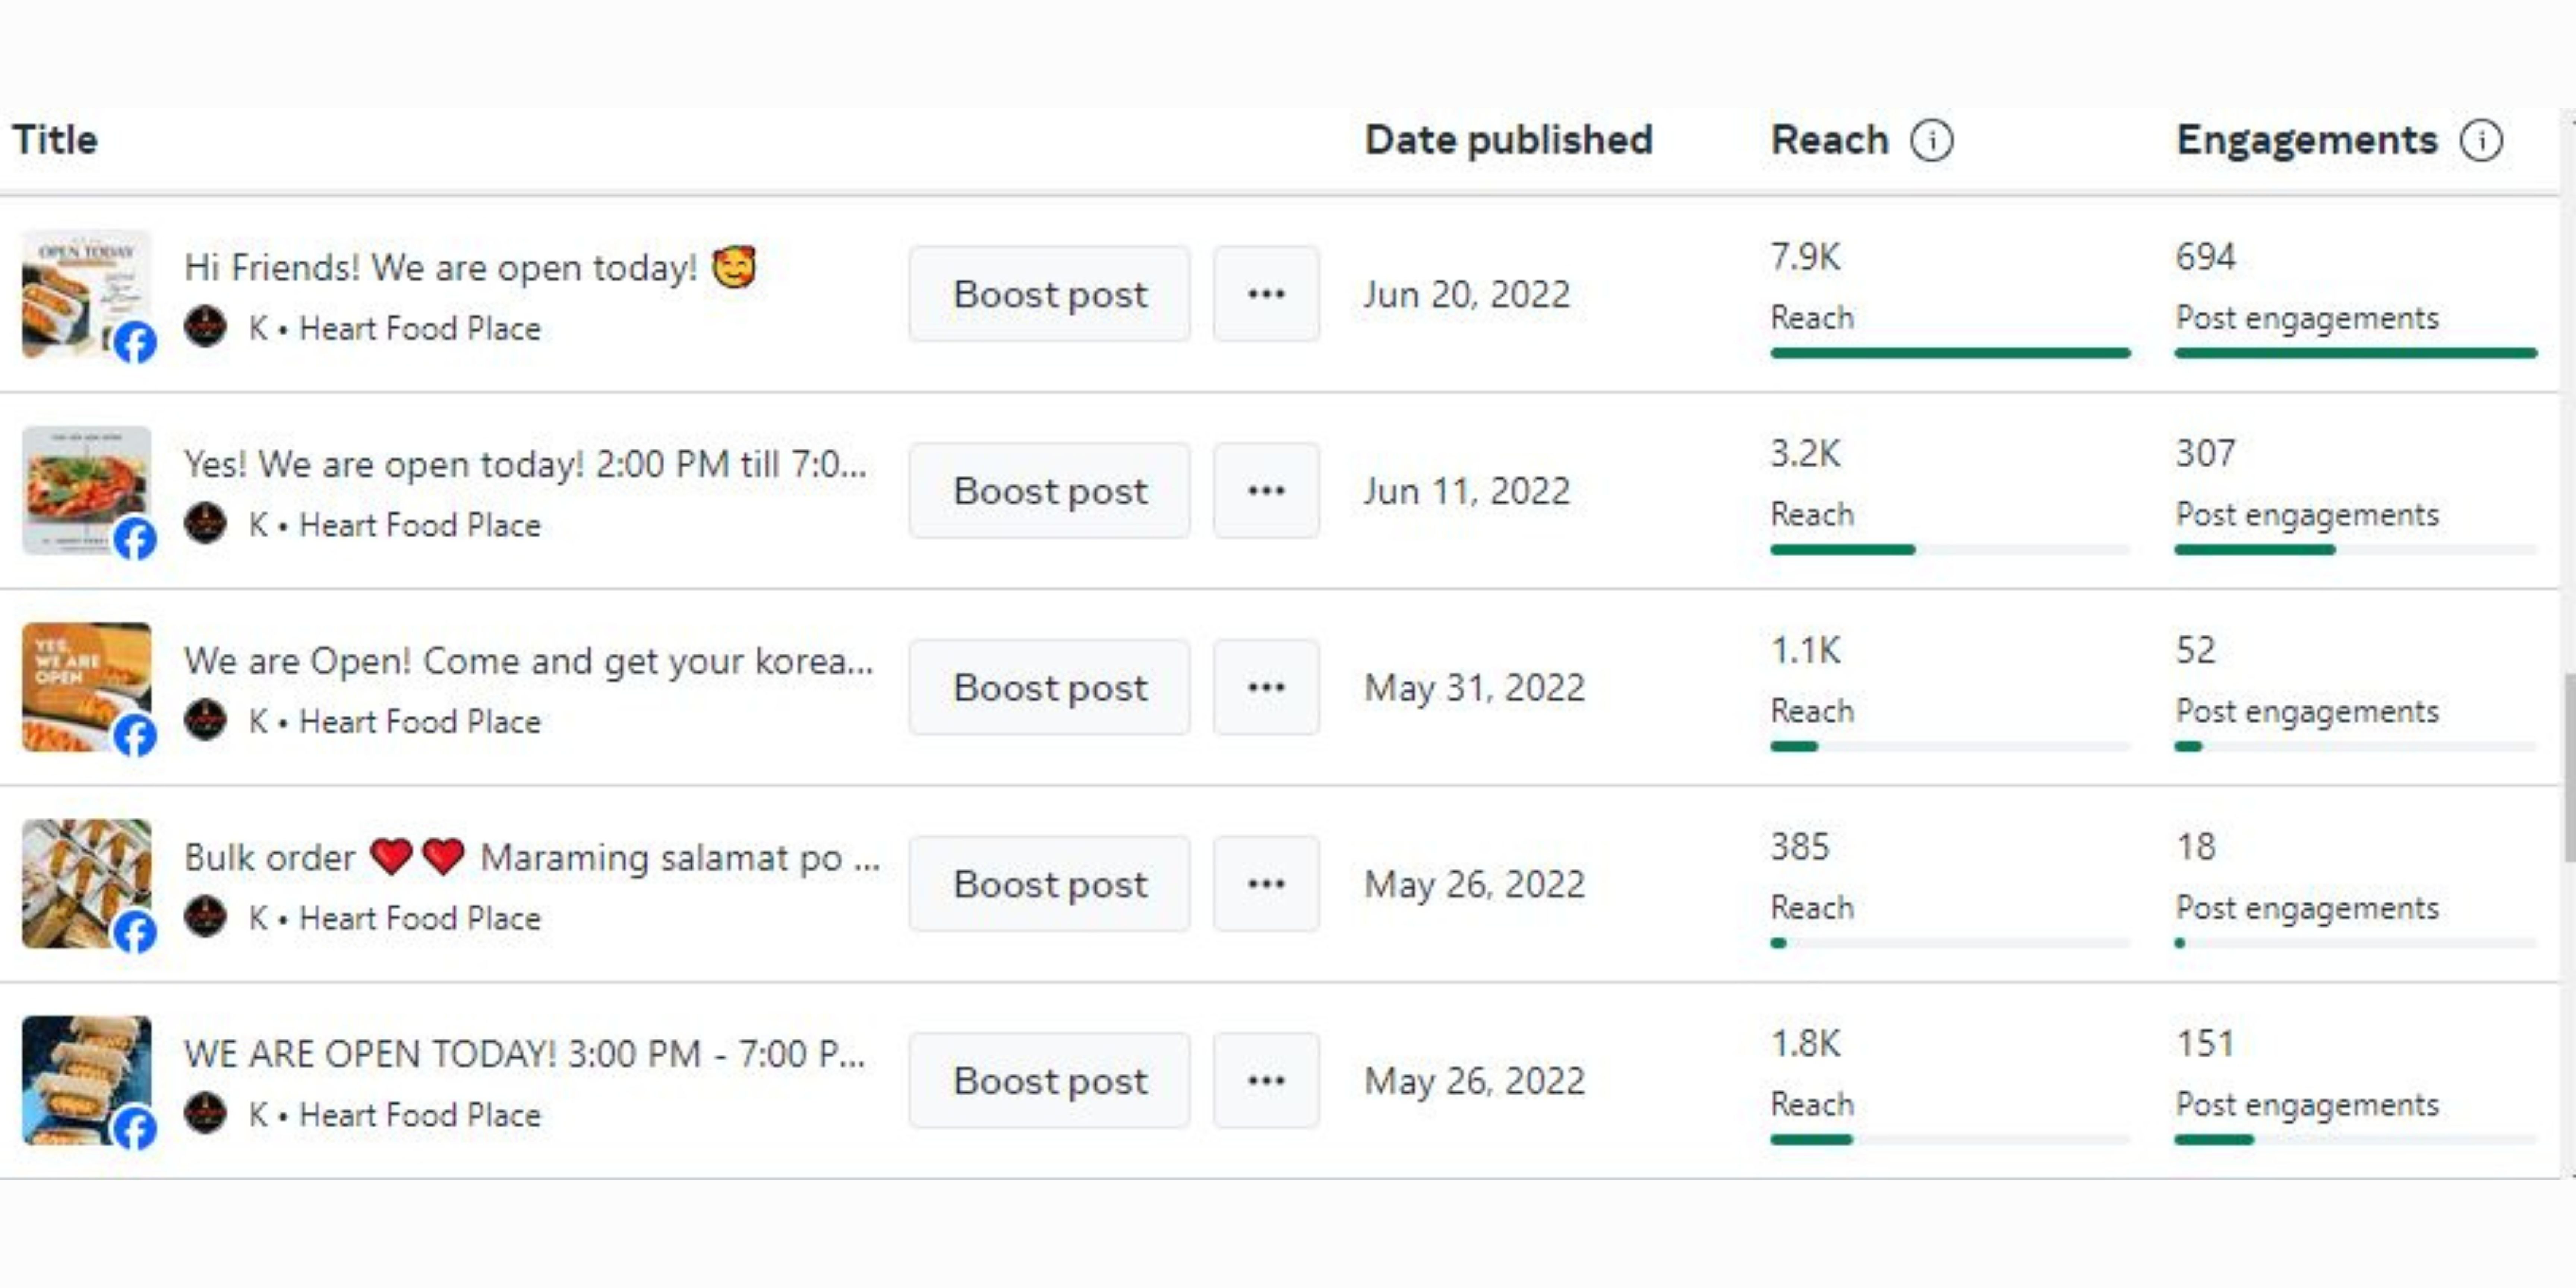2576x1288 pixels.
Task: Open more options for May 31 post
Action: pos(1266,687)
